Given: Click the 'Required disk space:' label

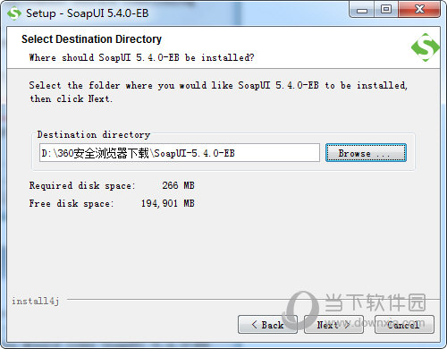Looking at the screenshot, I should [x=82, y=185].
